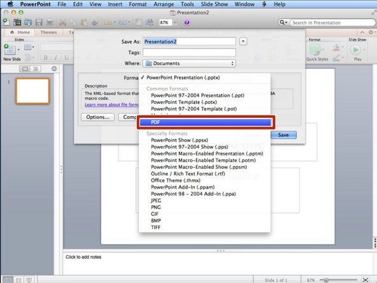The width and height of the screenshot is (377, 283).
Task: Click the Paste clipboard icon
Action: (x=84, y=22)
